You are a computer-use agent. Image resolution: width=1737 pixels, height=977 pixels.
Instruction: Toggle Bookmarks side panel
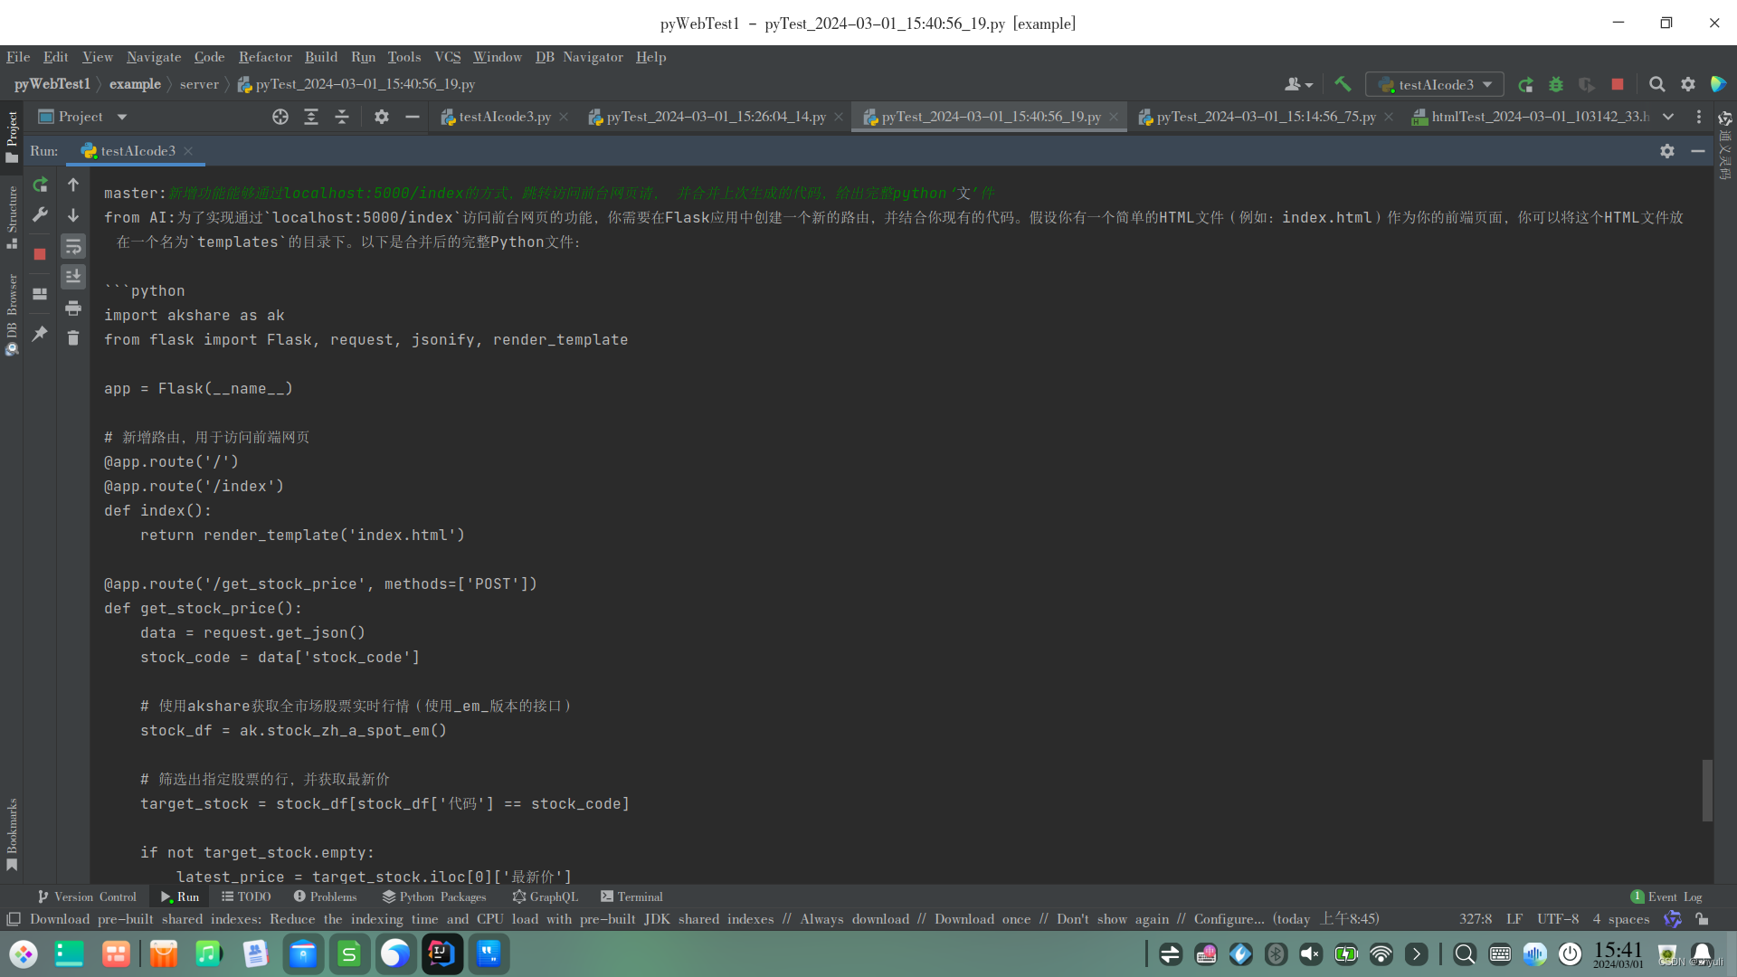tap(12, 834)
